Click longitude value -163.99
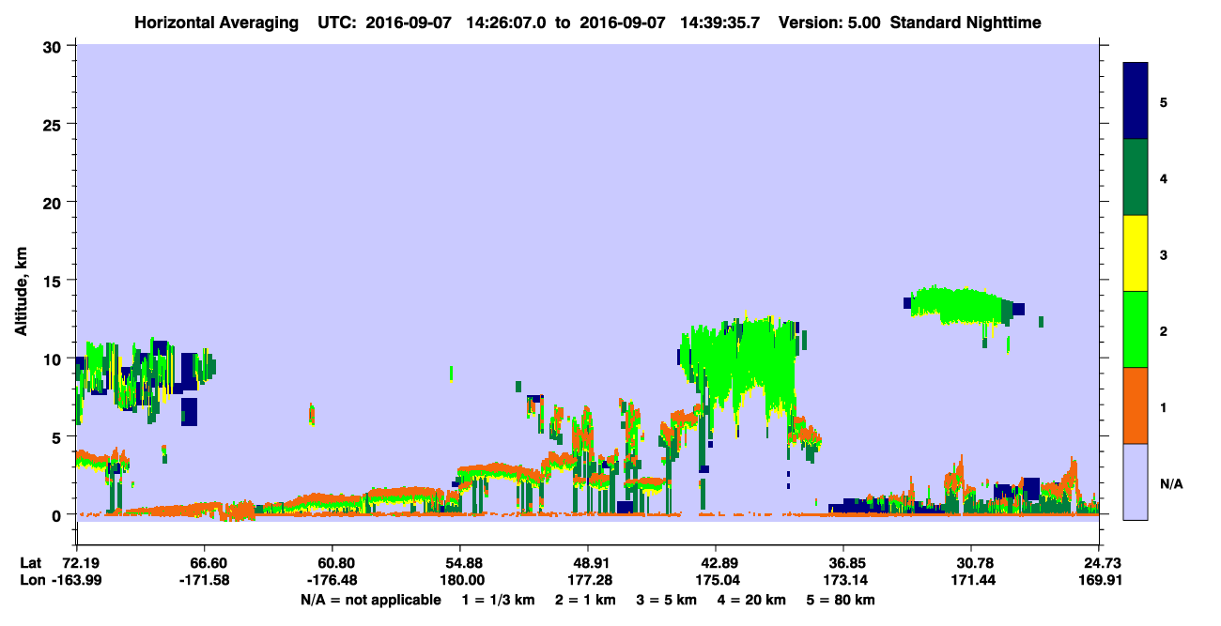Screen dimensions: 1221x626 tap(77, 581)
